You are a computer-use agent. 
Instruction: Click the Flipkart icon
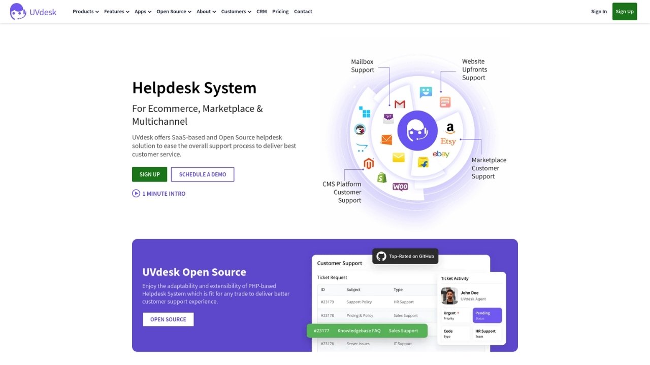(423, 162)
